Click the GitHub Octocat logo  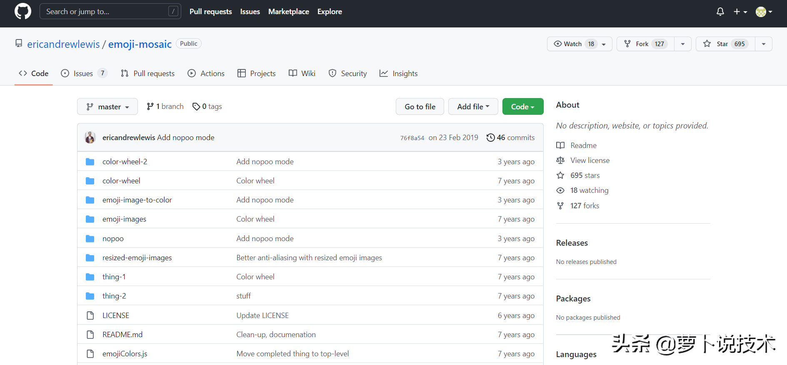[22, 12]
